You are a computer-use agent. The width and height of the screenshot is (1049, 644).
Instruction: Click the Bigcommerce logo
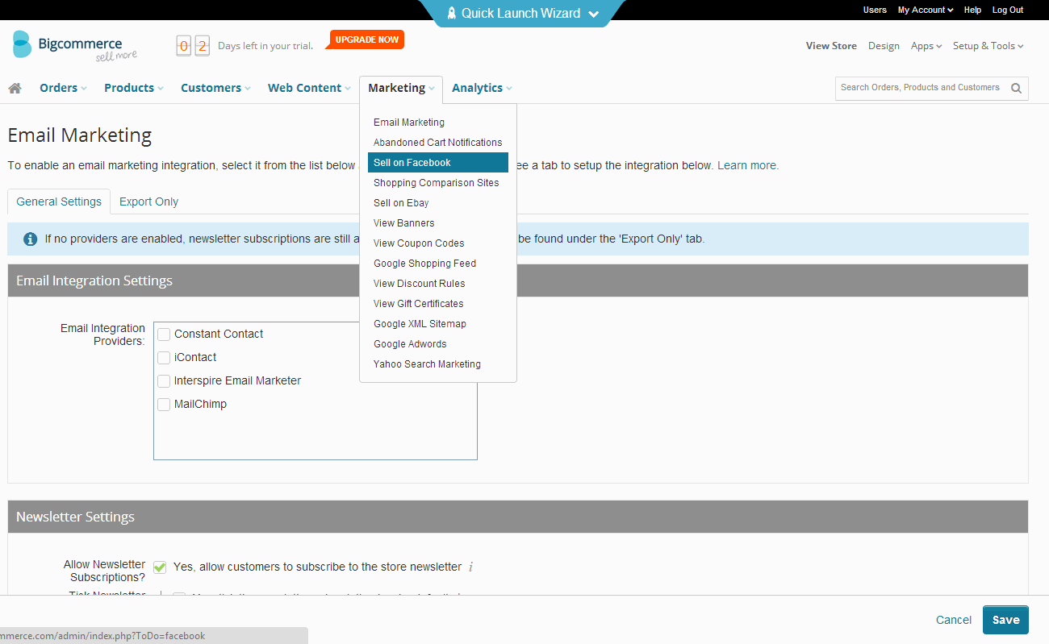(x=74, y=45)
